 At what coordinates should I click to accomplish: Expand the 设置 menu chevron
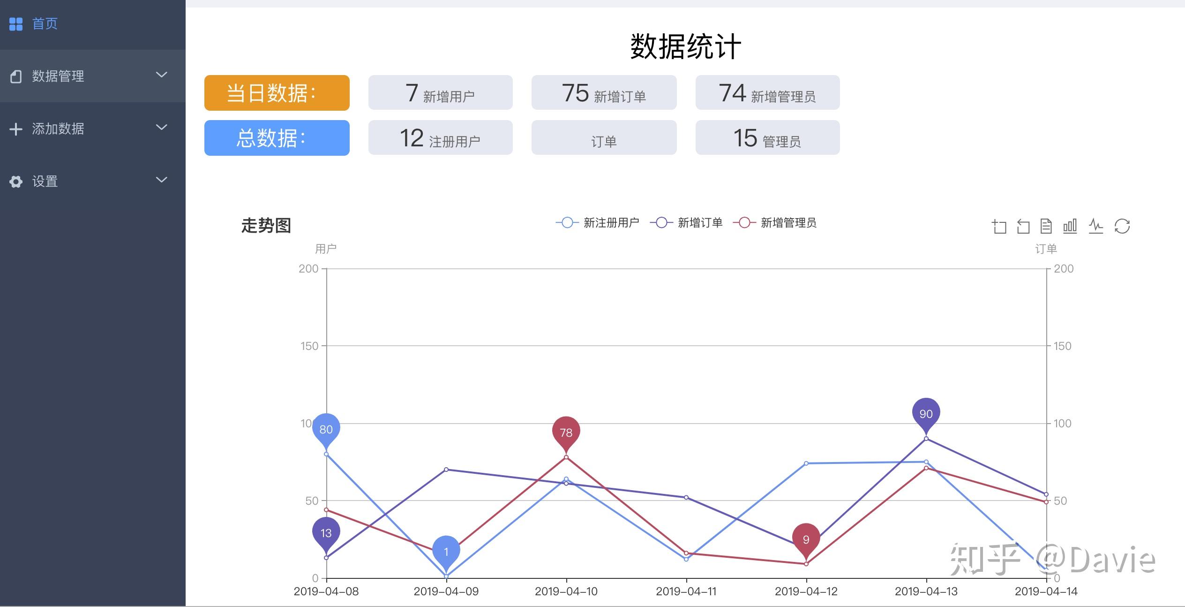(x=162, y=180)
